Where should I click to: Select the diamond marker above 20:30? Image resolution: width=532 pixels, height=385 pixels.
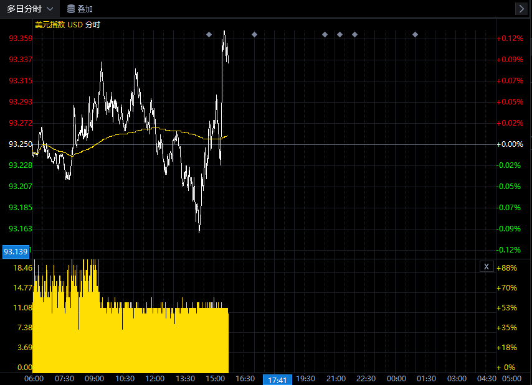325,34
